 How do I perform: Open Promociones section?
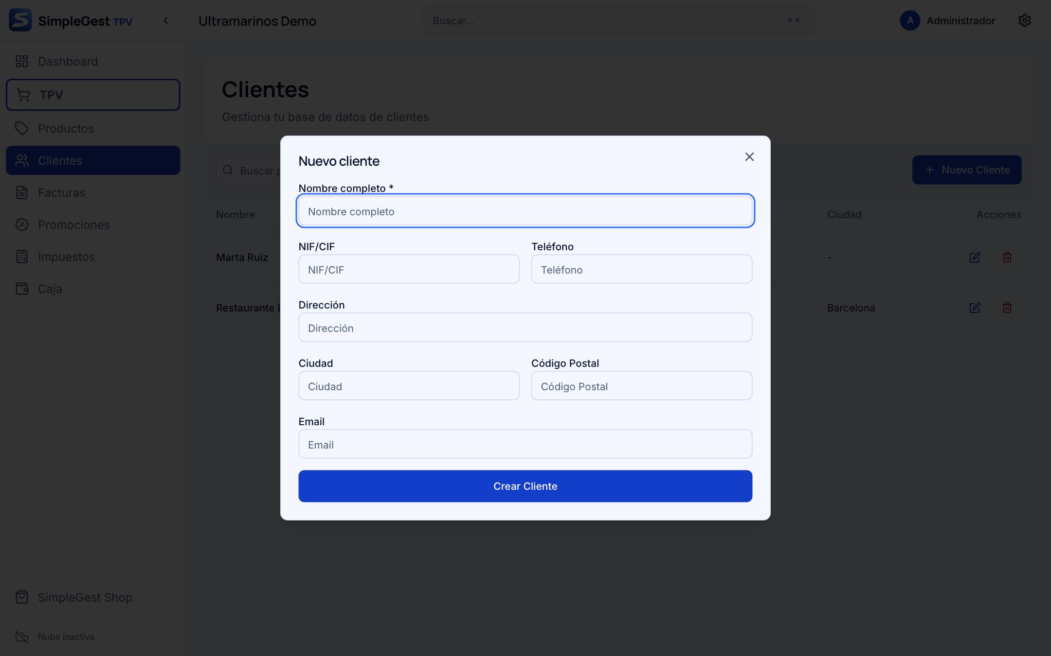pos(93,224)
